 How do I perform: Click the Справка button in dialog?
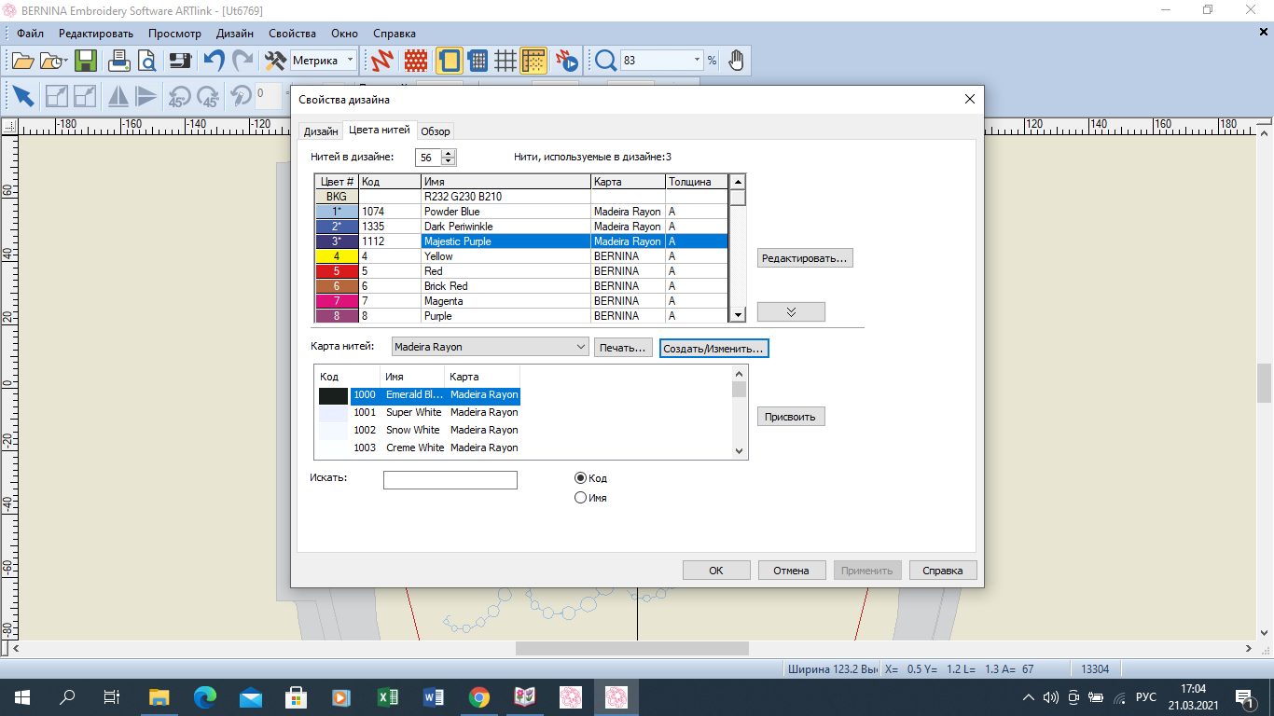point(943,571)
